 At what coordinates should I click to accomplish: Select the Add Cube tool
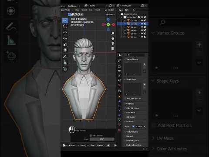65,69
